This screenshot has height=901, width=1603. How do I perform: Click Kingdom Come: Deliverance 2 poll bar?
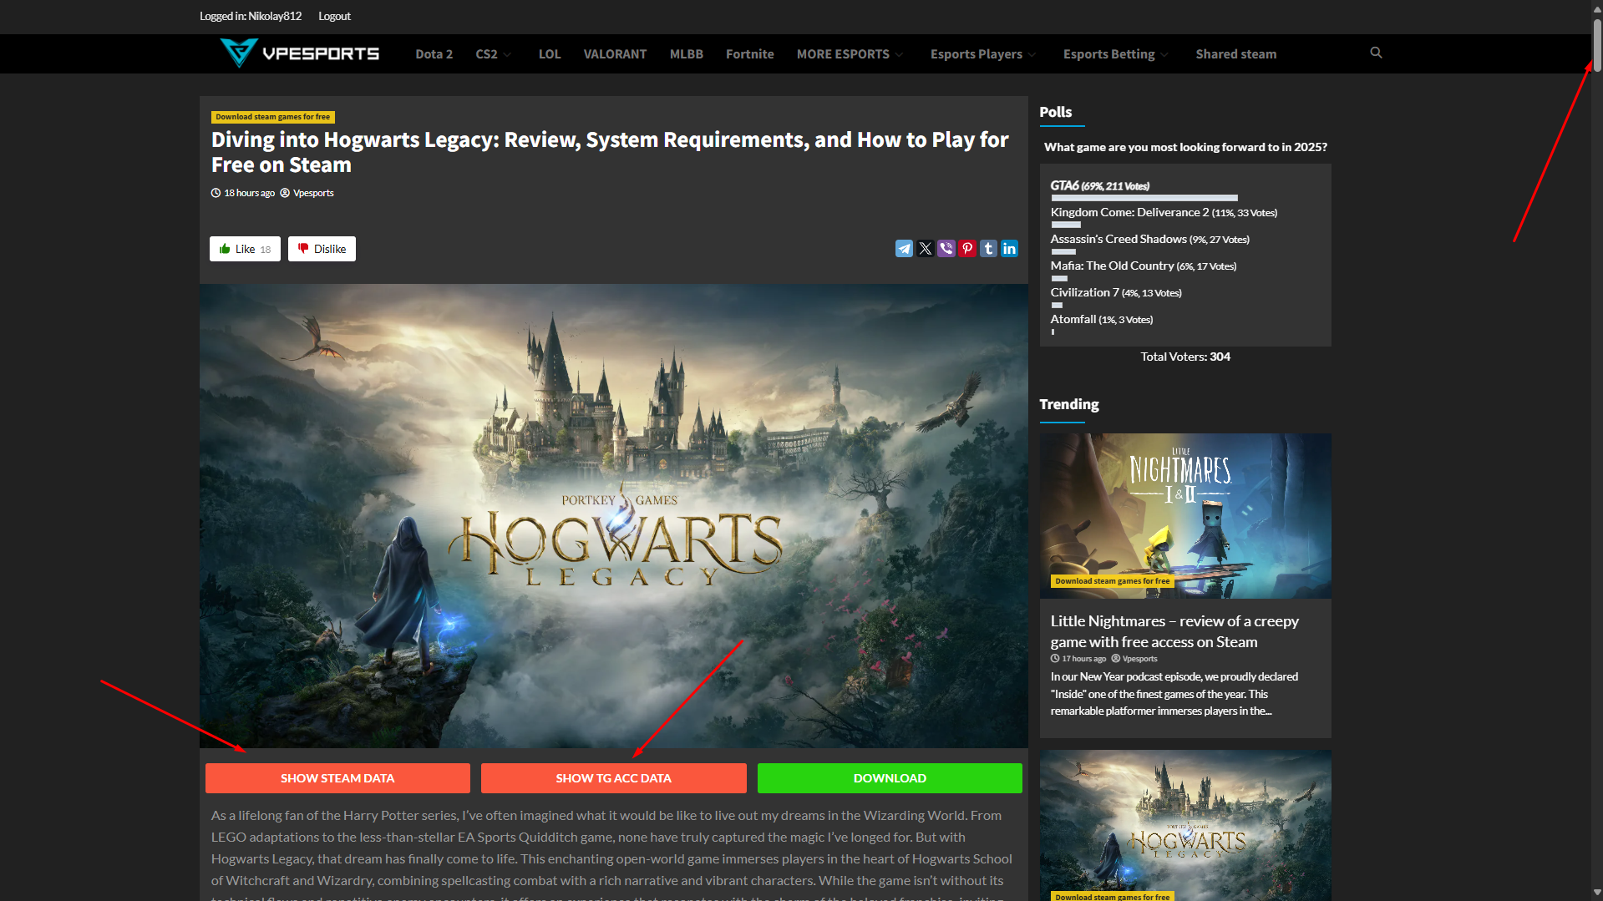pos(1066,225)
